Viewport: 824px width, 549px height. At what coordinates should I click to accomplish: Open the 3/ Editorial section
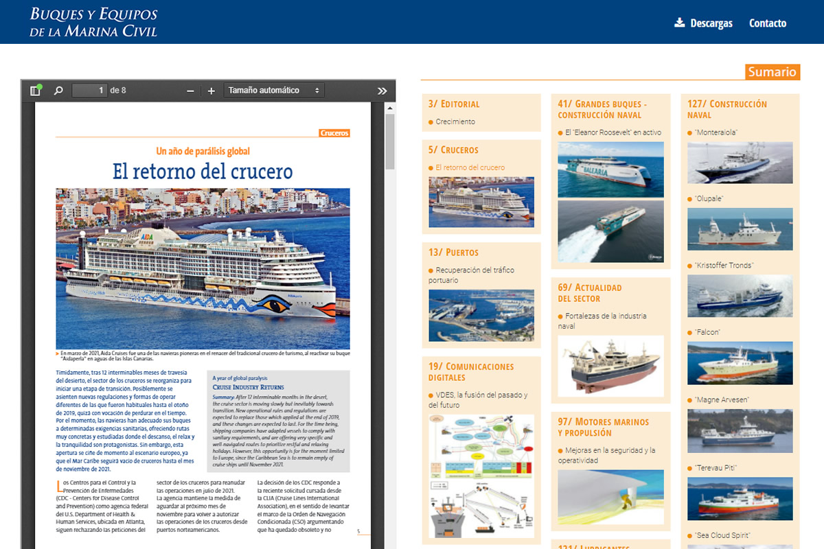pos(454,104)
